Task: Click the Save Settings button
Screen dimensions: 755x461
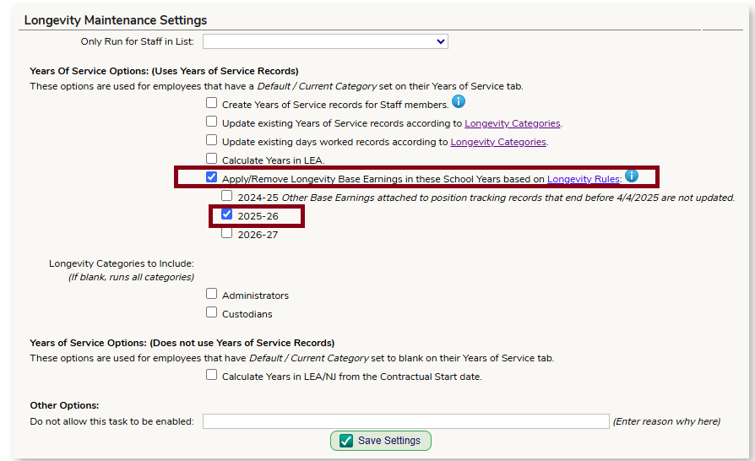Action: 380,441
